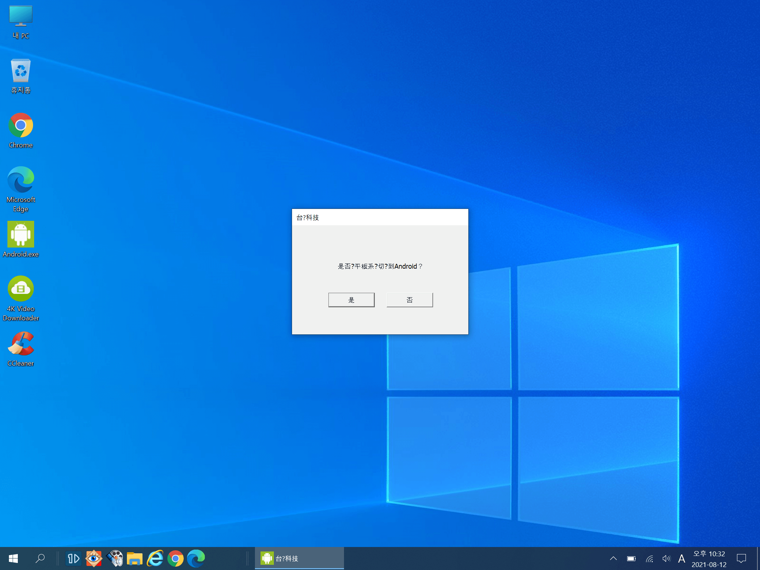Open the volume control in system tray
Screen dimensions: 760x570
(x=666, y=558)
